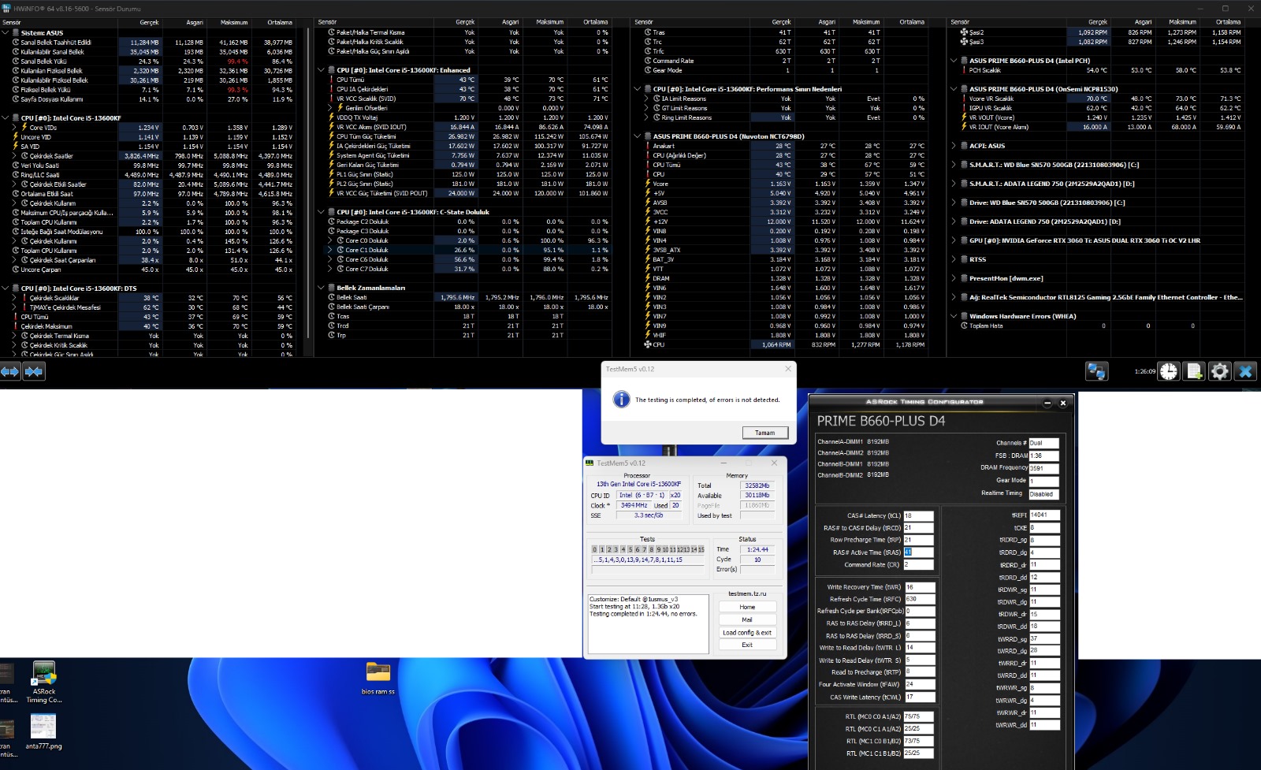Click the blue X close sensors icon
Viewport: 1261px width, 770px height.
click(1245, 371)
